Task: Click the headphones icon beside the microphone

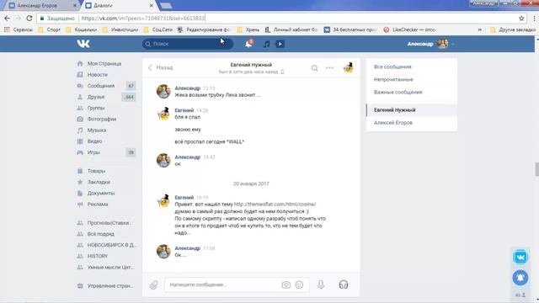Action: [344, 284]
